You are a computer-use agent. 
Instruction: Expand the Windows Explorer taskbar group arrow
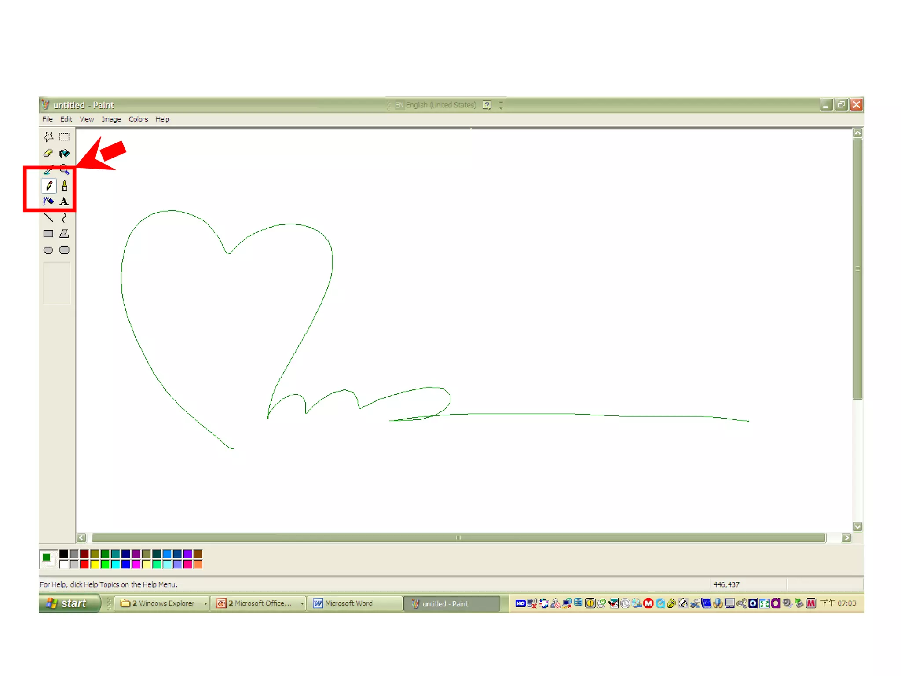click(x=205, y=603)
